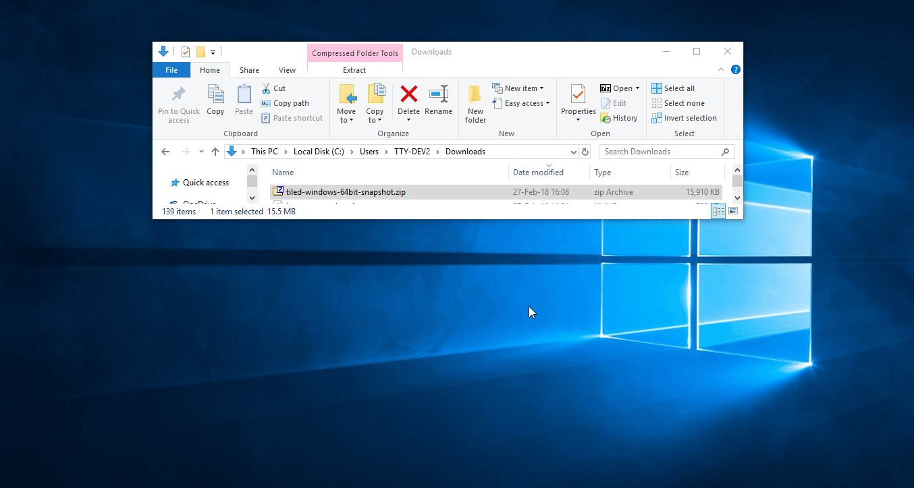Viewport: 914px width, 488px height.
Task: Click the title bar blue arrow icon
Action: click(163, 51)
